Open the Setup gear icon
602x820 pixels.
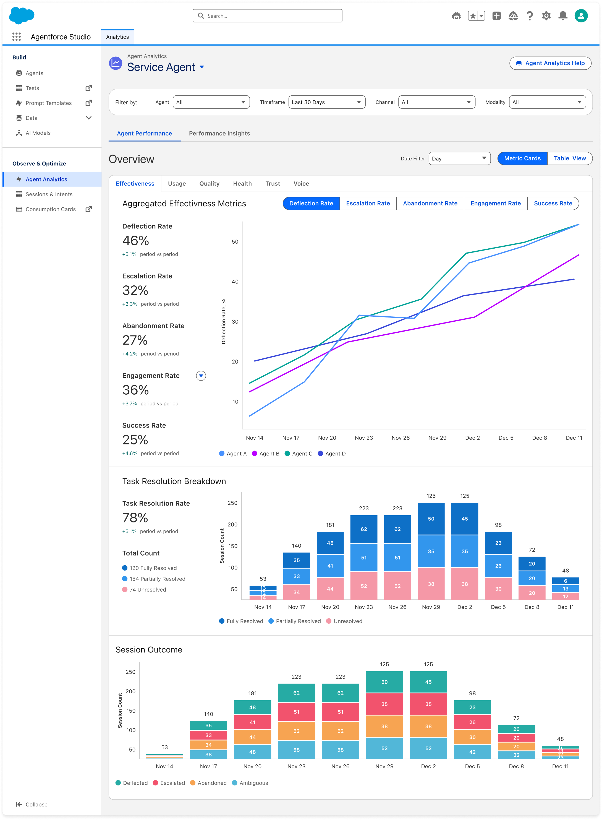click(x=546, y=16)
